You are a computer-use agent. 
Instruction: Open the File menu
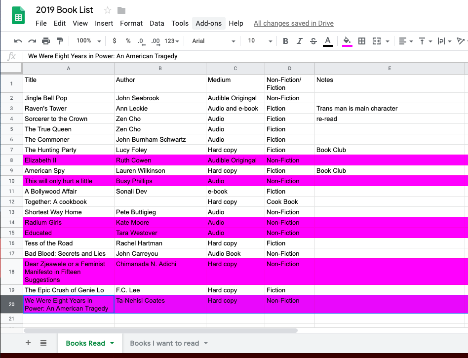click(41, 23)
